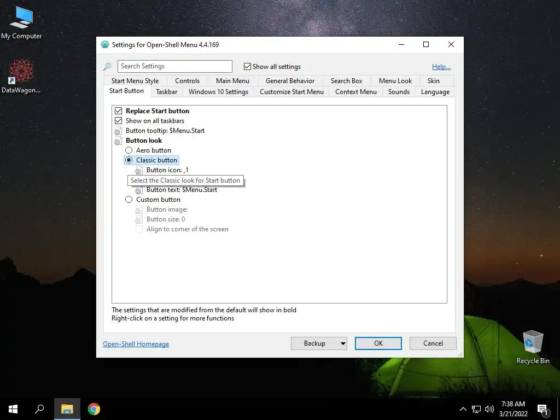The width and height of the screenshot is (560, 420).
Task: Click the gear icon for Button text
Action: [138, 190]
